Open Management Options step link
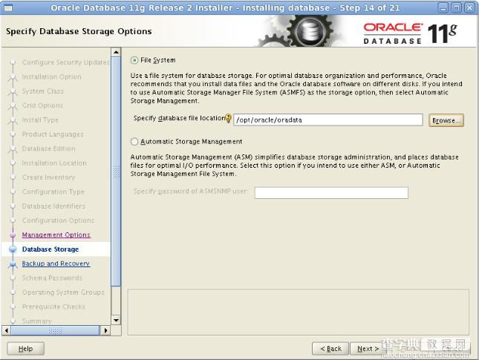Image resolution: width=479 pixels, height=360 pixels. point(56,235)
